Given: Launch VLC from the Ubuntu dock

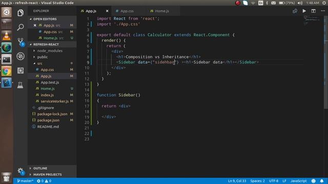Looking at the screenshot, I should pos(7,36).
